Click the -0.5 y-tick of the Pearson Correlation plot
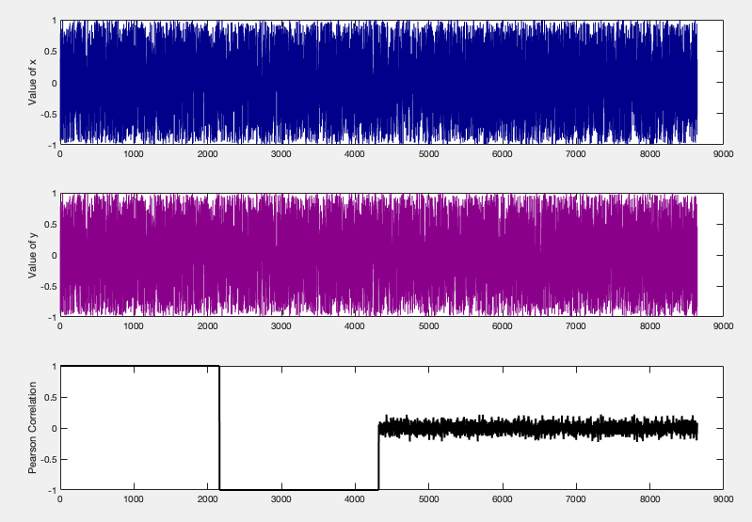 pos(49,459)
